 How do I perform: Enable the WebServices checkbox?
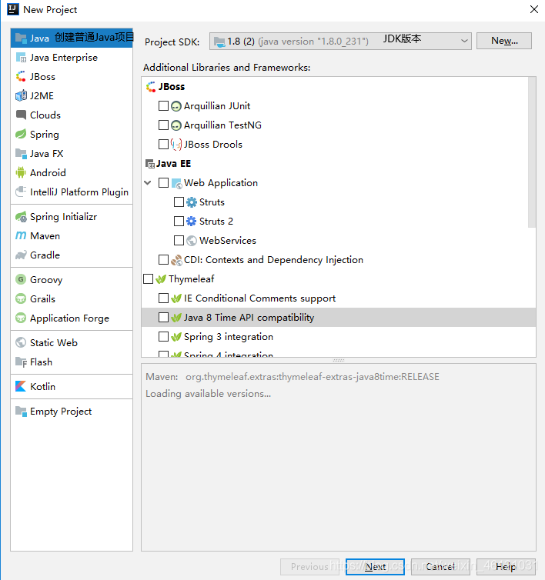179,241
